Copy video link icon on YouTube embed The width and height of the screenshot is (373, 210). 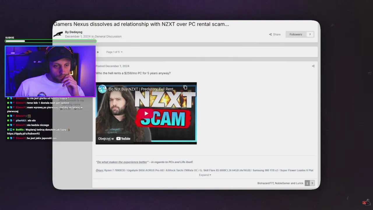pos(185,87)
